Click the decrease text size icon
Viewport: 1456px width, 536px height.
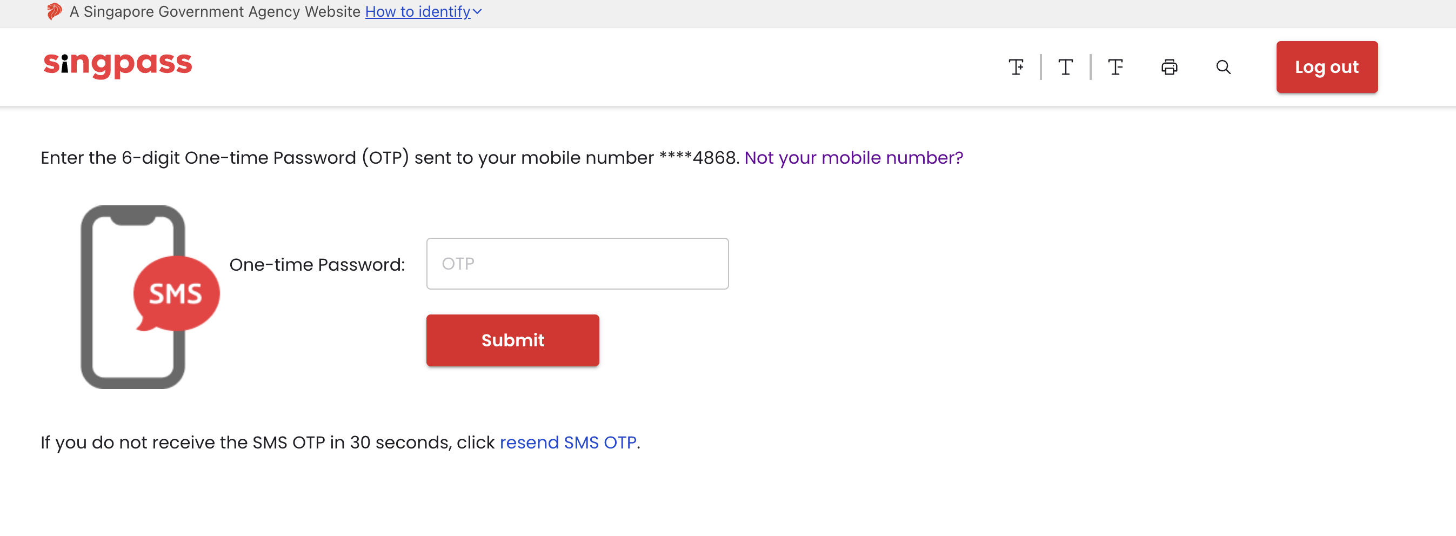(x=1115, y=67)
